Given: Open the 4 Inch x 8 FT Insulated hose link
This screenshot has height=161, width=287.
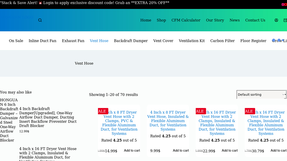Looking at the screenshot, I should [x=168, y=121].
